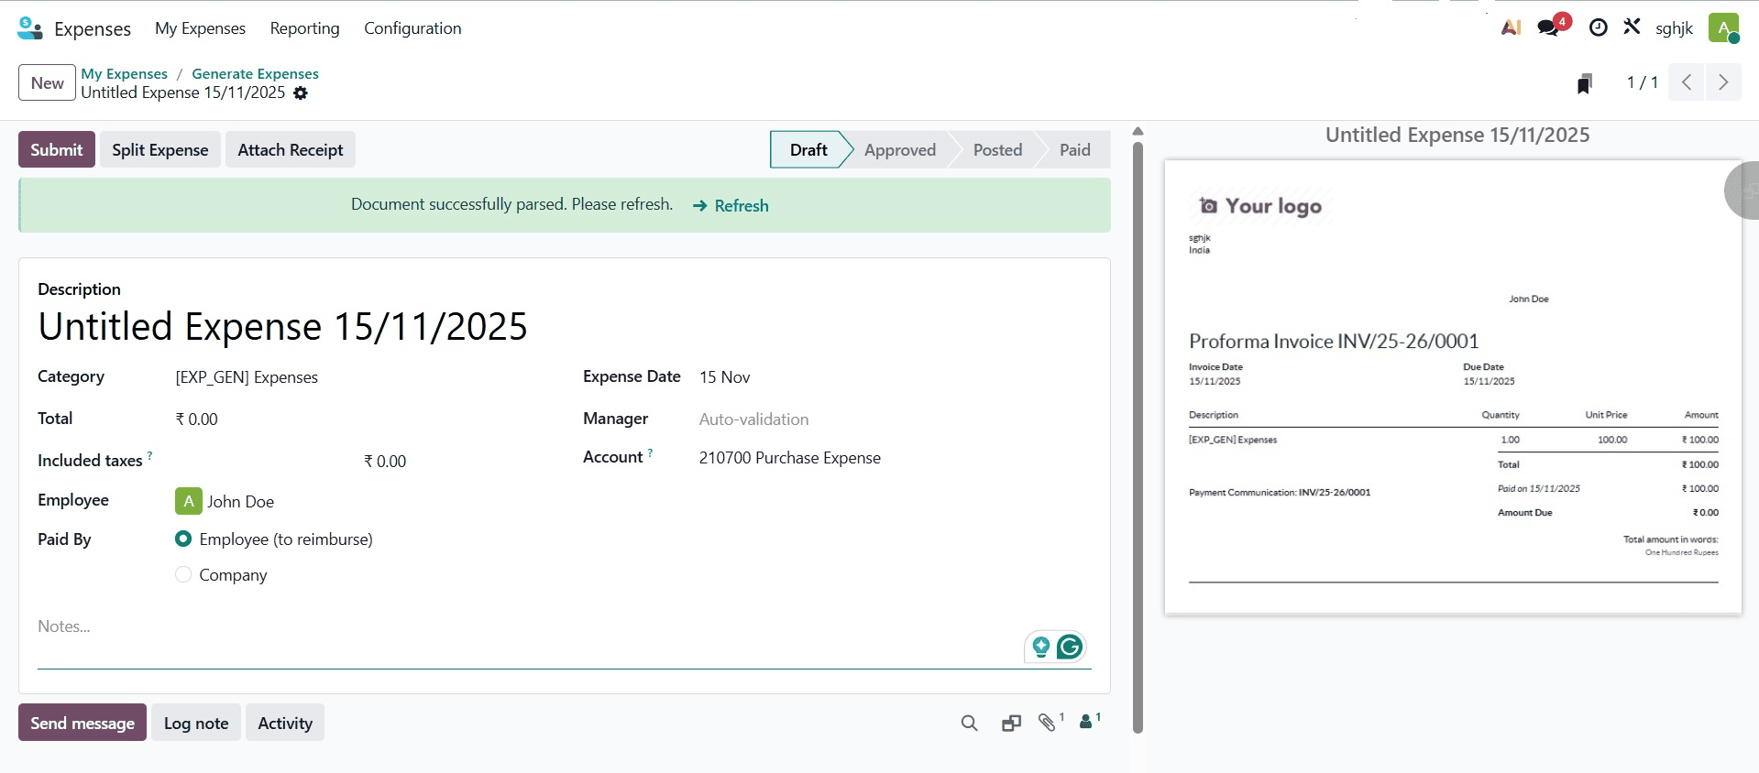1759x773 pixels.
Task: Click the New button
Action: point(48,82)
